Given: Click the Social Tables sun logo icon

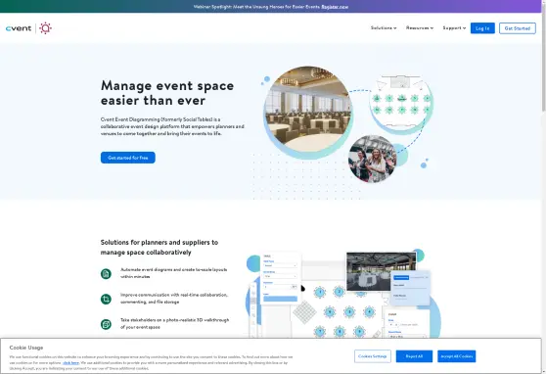Looking at the screenshot, I should click(45, 28).
